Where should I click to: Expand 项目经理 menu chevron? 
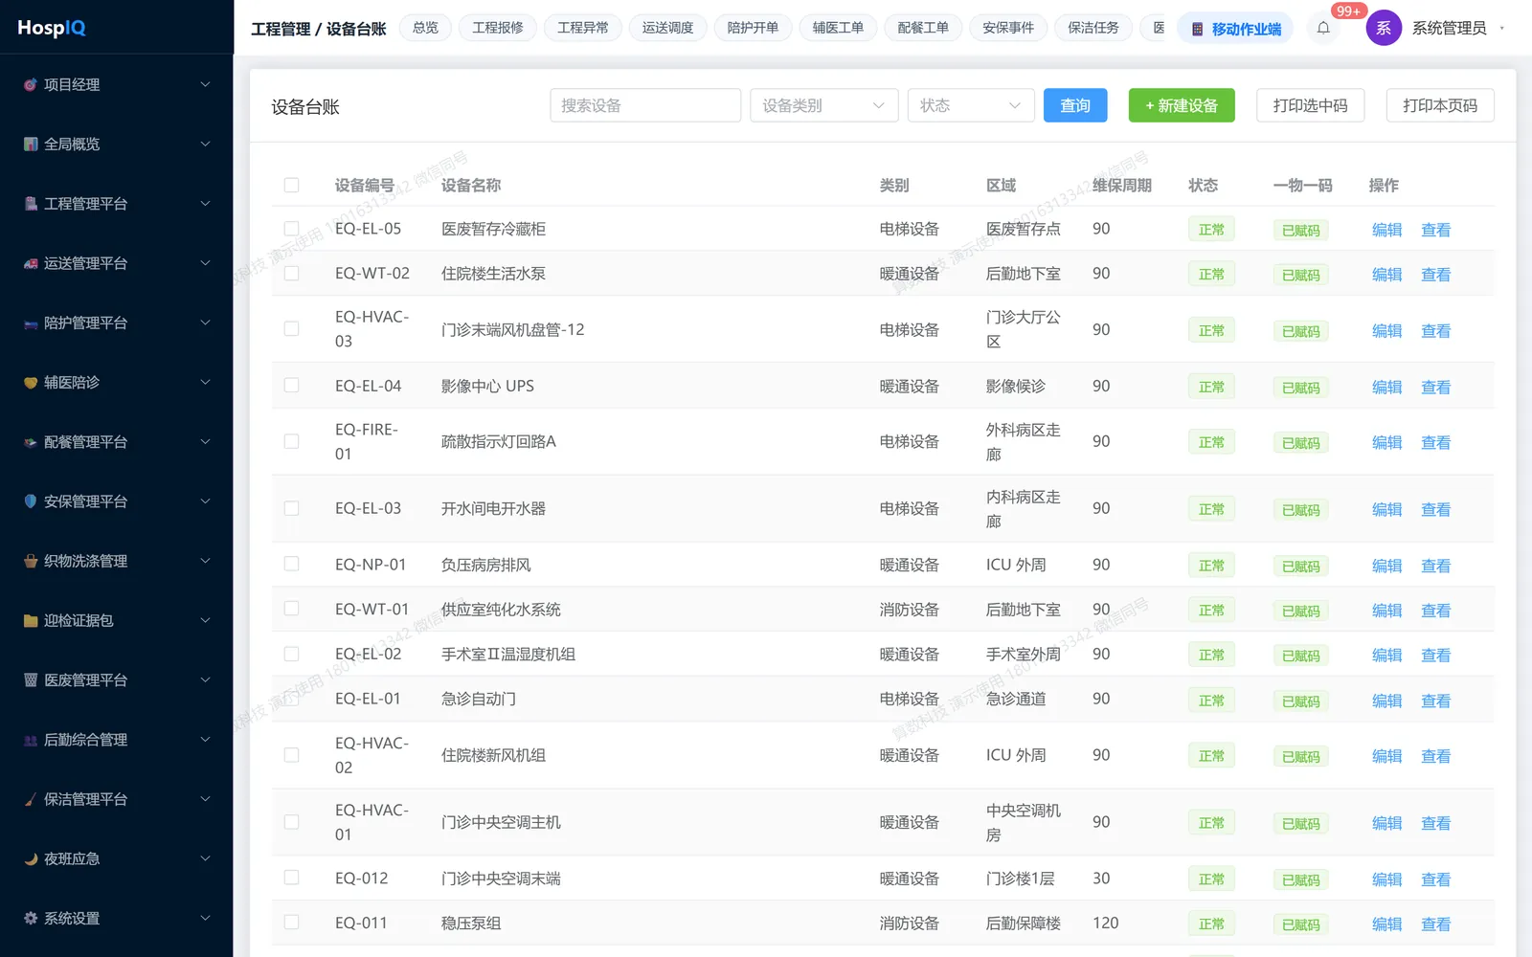point(205,85)
